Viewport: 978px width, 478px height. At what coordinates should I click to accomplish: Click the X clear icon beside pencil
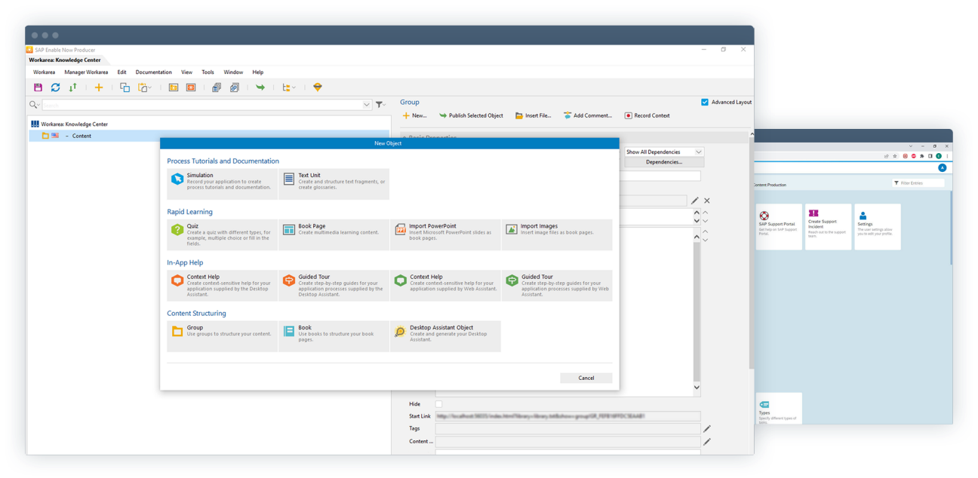[707, 201]
